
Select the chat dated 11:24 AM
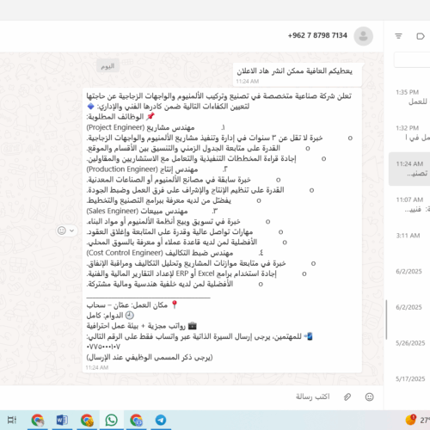coord(409,169)
